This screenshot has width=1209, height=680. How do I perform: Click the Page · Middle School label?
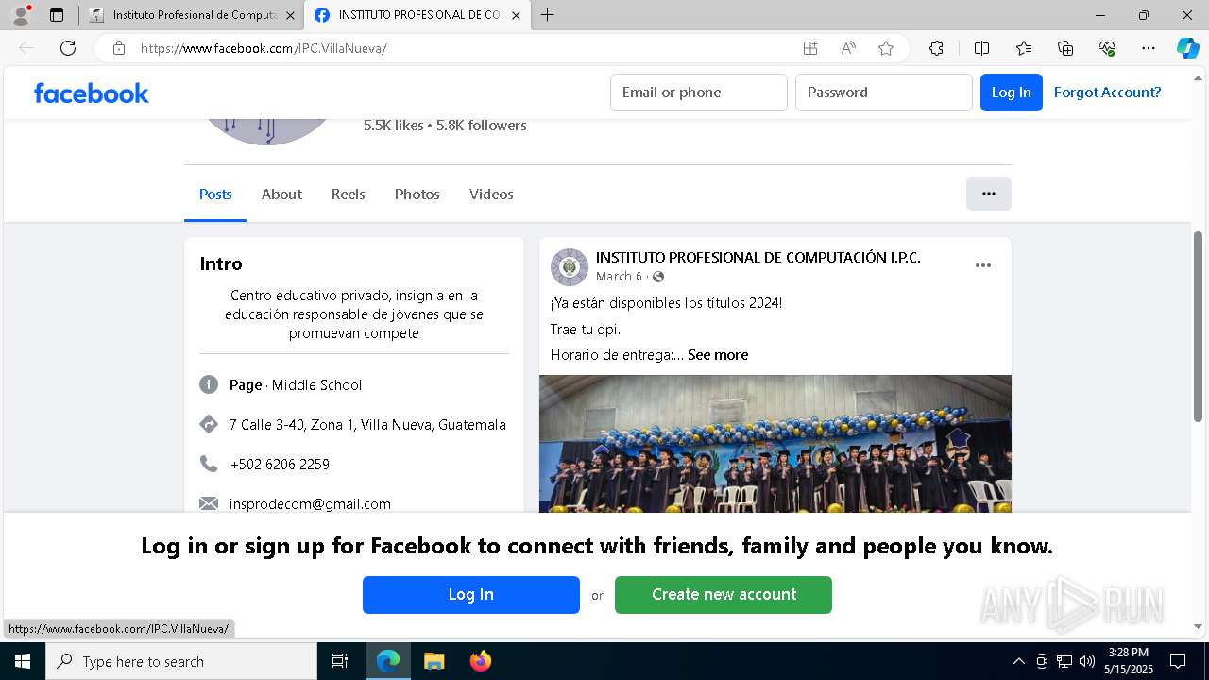(296, 385)
